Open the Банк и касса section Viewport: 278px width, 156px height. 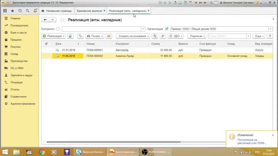(18, 32)
